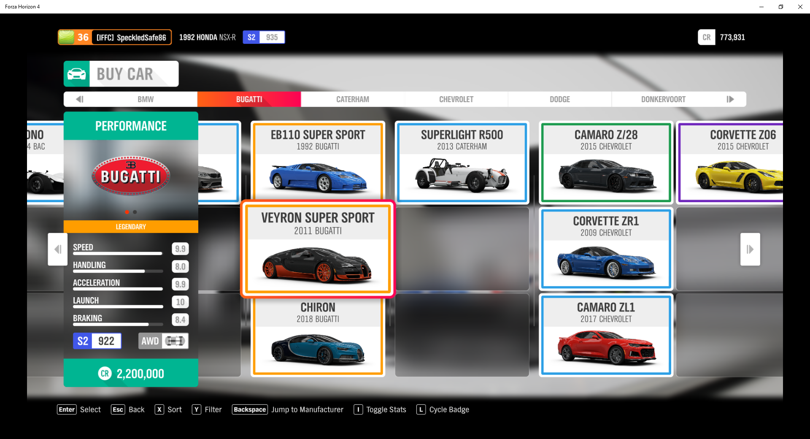Click the S2 935 performance index badge
Viewport: 810px width, 439px height.
(264, 37)
